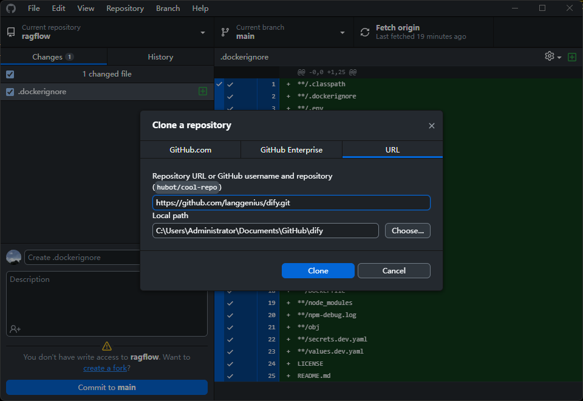This screenshot has height=401, width=583.
Task: Click the branch icon beside main
Action: 225,32
